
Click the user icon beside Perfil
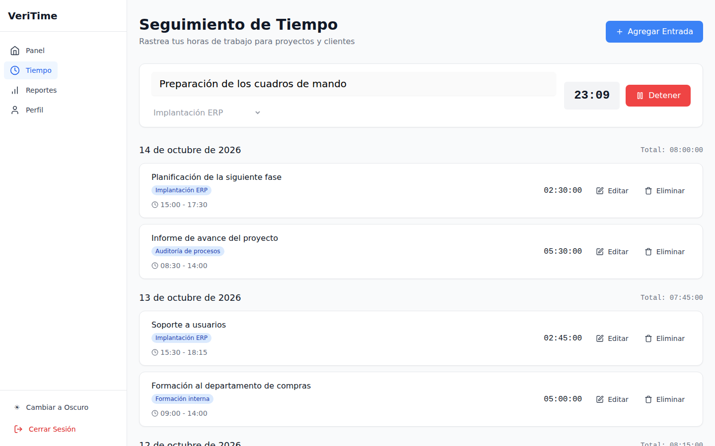coord(15,110)
